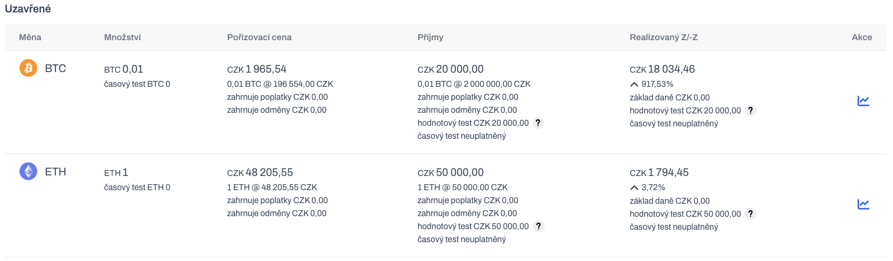Image resolution: width=893 pixels, height=261 pixels.
Task: Click the Uzavřené section heading
Action: coord(27,9)
